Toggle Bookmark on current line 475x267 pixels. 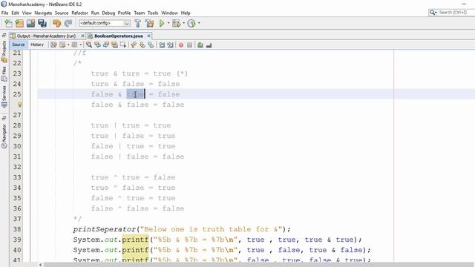(x=151, y=44)
